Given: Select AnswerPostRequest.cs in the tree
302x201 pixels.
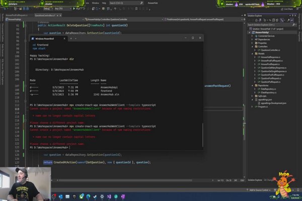Looking at the screenshot, I should 270,64.
